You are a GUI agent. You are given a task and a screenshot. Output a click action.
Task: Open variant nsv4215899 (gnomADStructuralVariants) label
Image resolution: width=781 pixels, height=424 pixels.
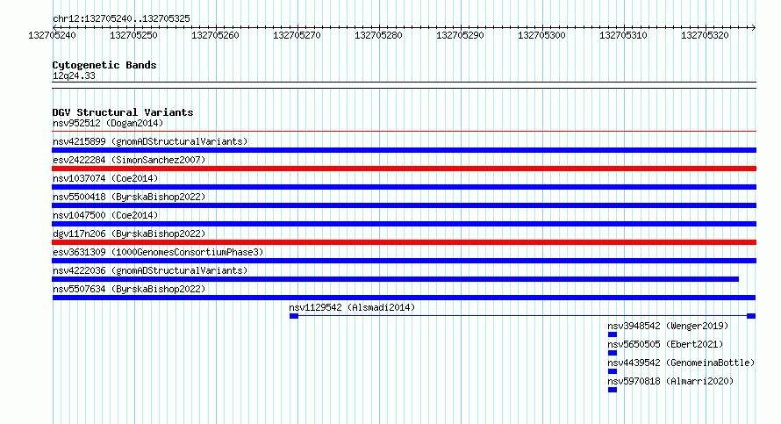coord(150,141)
